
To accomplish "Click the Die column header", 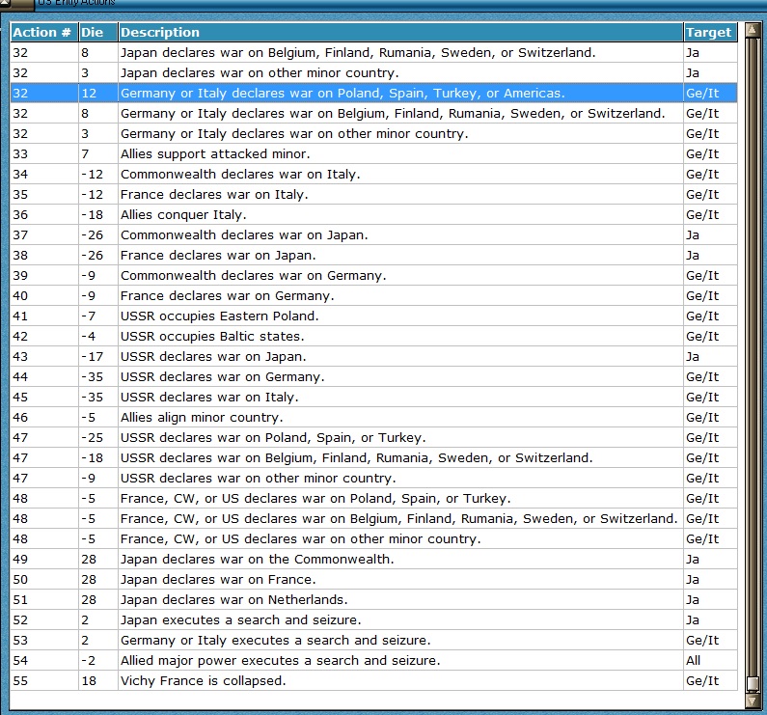I will pyautogui.click(x=97, y=32).
